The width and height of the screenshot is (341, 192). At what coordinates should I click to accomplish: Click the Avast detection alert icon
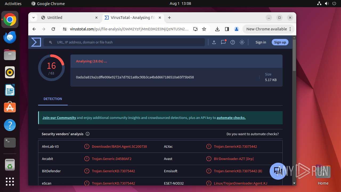pos(209,159)
